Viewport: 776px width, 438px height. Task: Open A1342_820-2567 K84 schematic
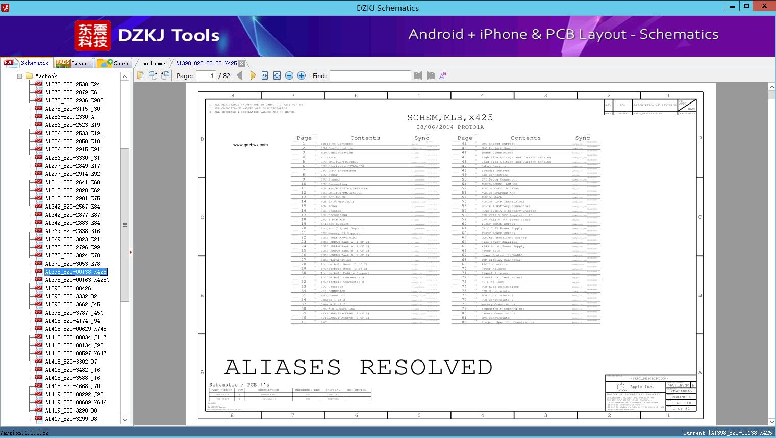72,207
